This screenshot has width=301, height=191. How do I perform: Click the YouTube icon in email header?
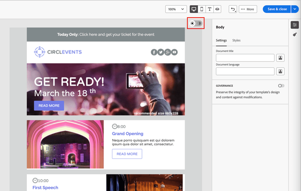174,52
